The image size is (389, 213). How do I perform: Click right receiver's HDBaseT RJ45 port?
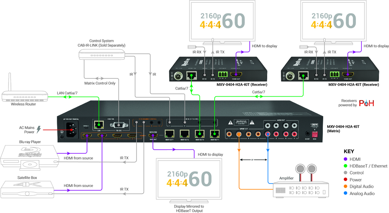point(303,75)
